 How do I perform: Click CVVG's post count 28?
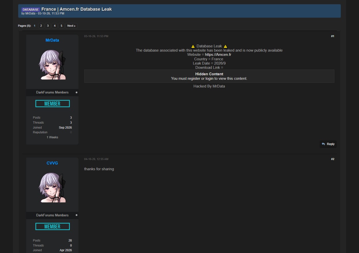[x=70, y=240]
